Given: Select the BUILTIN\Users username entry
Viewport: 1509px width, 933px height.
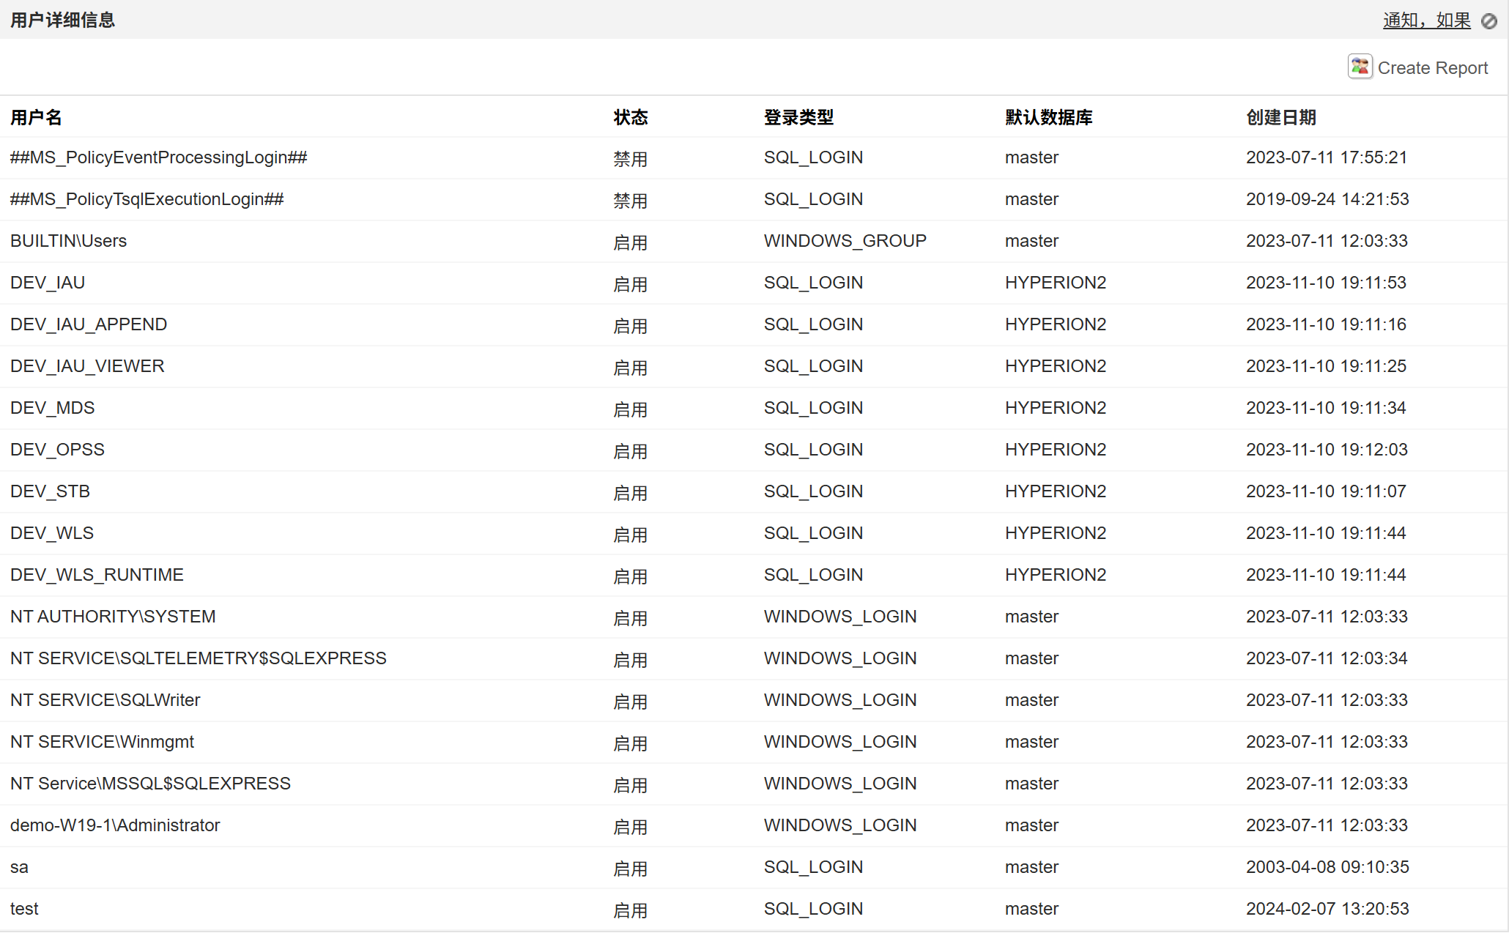Looking at the screenshot, I should click(x=68, y=241).
